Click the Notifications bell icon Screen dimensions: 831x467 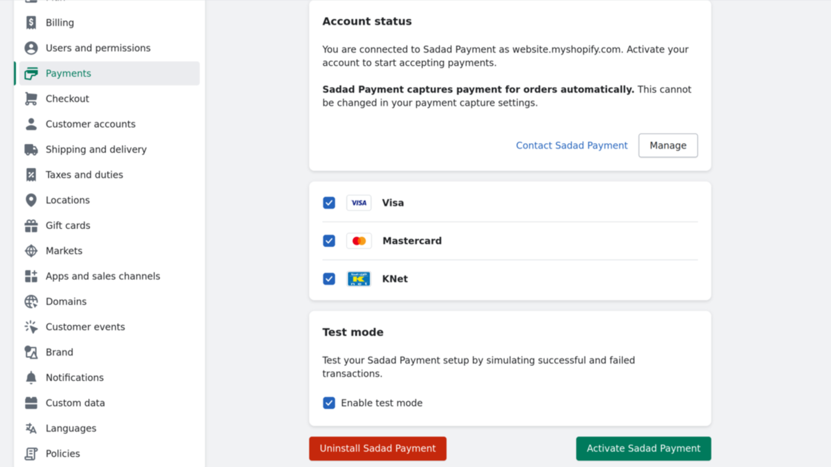[31, 377]
